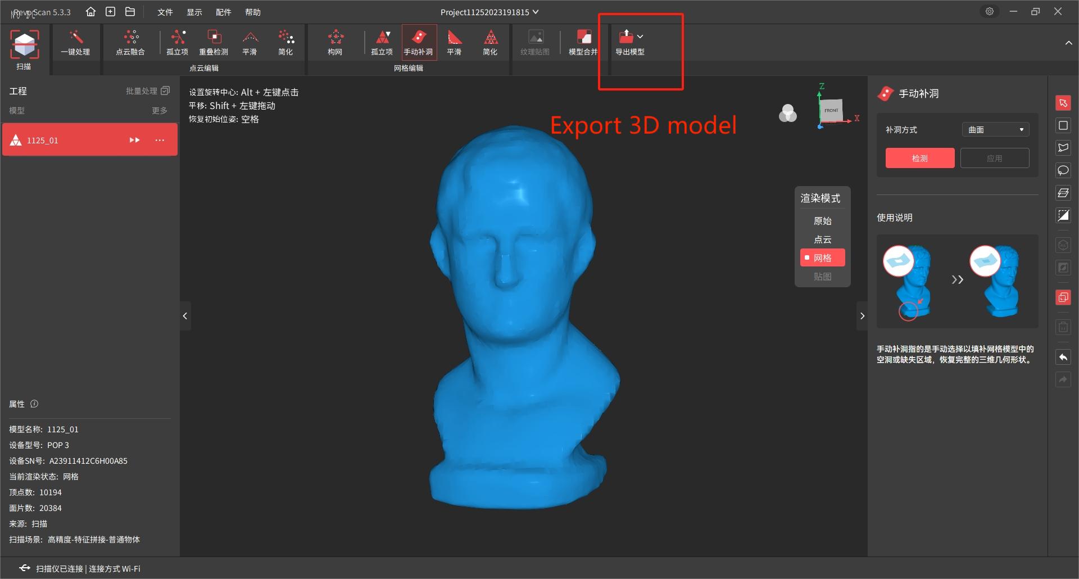Open the 配件 (Accessories) menu
1079x579 pixels.
pyautogui.click(x=224, y=12)
